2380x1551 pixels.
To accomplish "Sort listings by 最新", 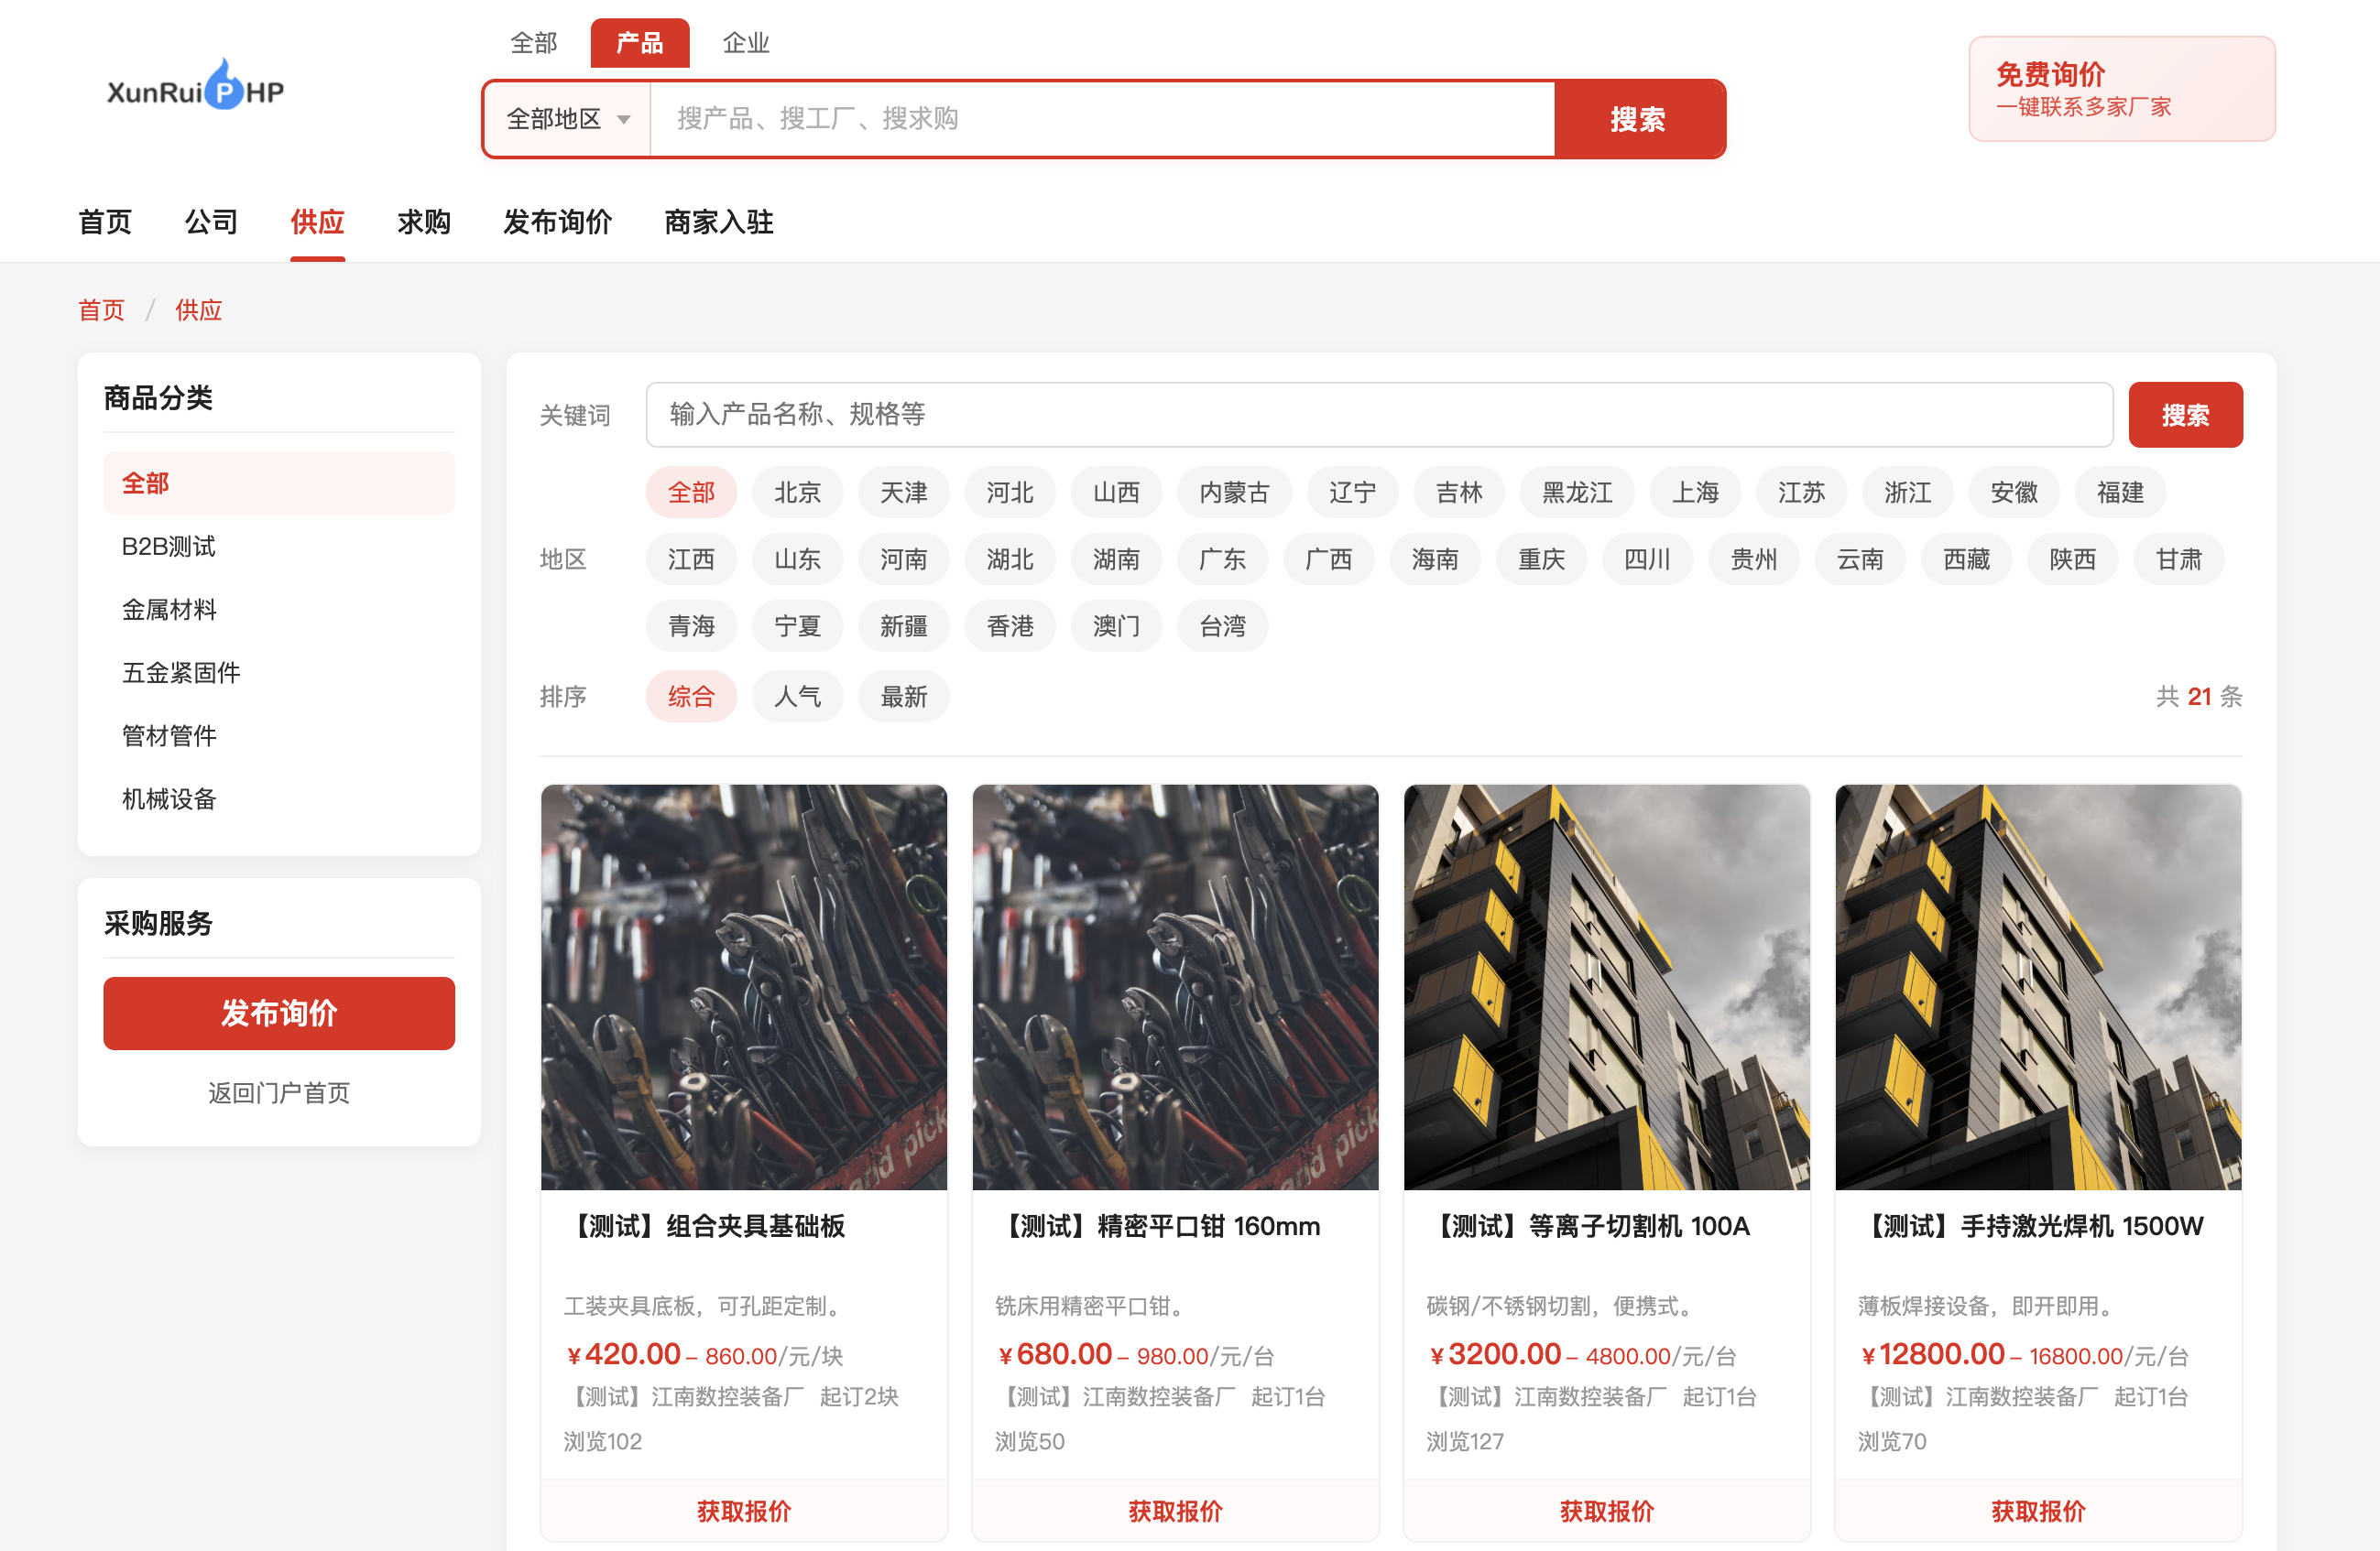I will [x=904, y=696].
